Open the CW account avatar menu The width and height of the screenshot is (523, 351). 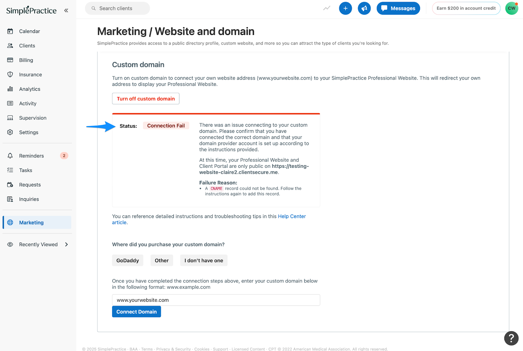pos(512,8)
